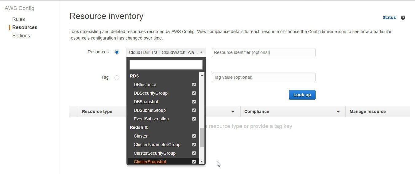Select the Tag radio button
415x174 pixels.
[x=117, y=78]
